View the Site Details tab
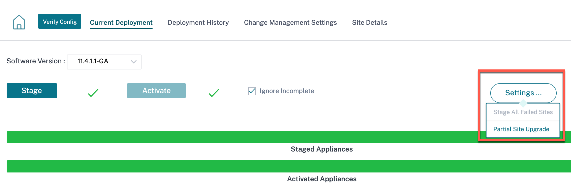The height and width of the screenshot is (189, 571). [370, 23]
